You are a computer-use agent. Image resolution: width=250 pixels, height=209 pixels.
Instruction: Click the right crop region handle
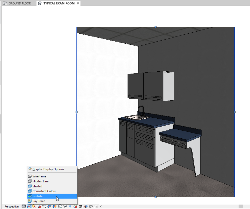(235, 112)
